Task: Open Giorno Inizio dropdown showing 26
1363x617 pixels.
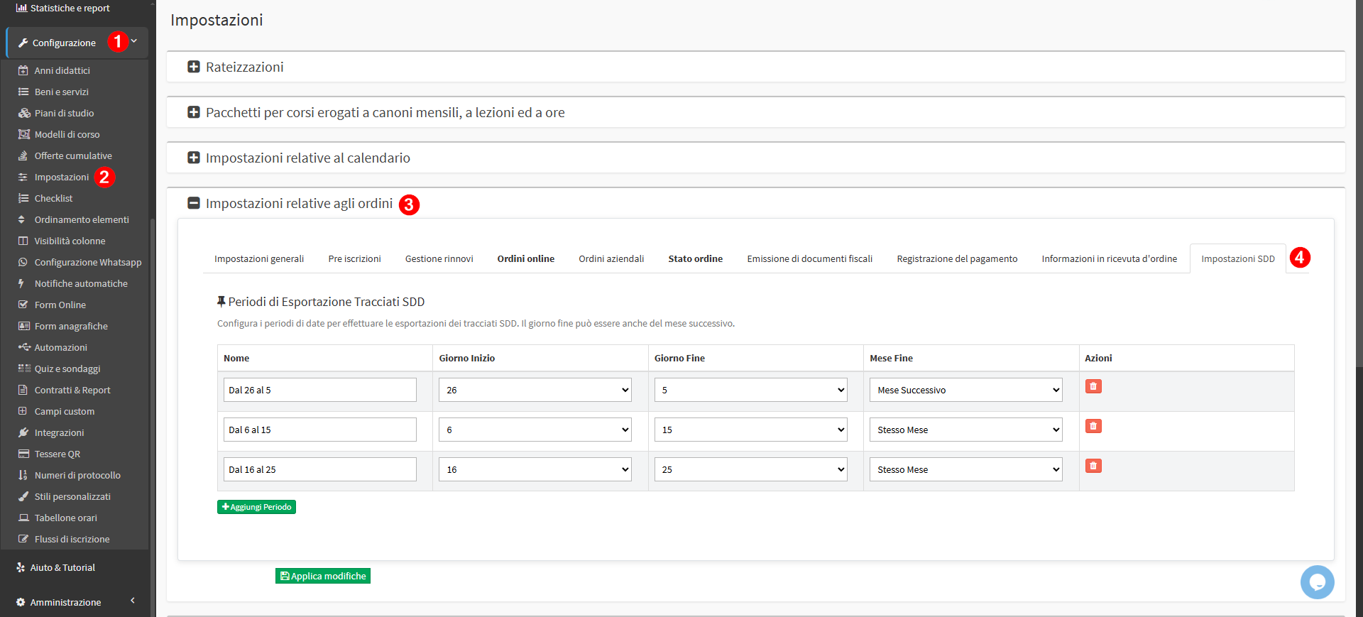Action: [x=535, y=390]
